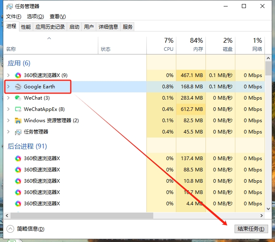This screenshot has height=242, width=275.
Task: Click icon of 10.8 MB 360极速浏览器X process
Action: pos(18,181)
